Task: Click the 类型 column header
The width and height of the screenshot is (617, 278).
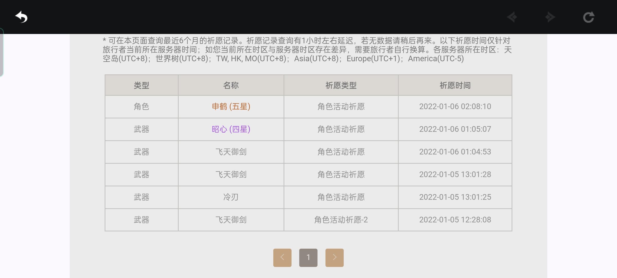Action: point(141,85)
